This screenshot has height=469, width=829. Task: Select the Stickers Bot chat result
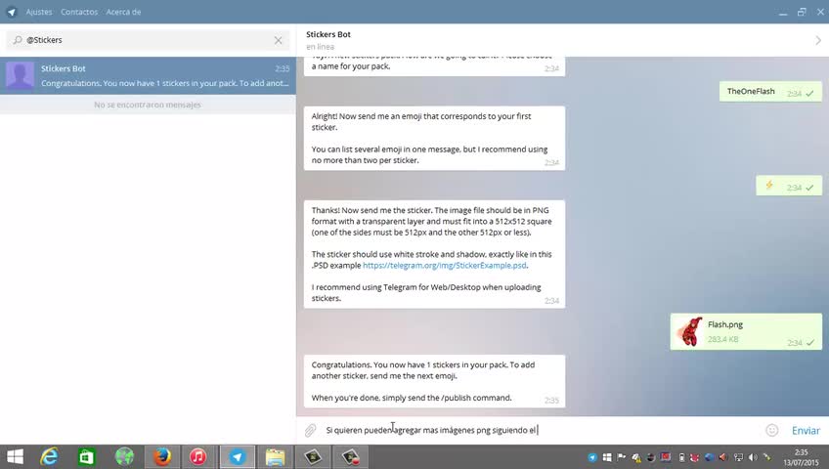click(148, 75)
